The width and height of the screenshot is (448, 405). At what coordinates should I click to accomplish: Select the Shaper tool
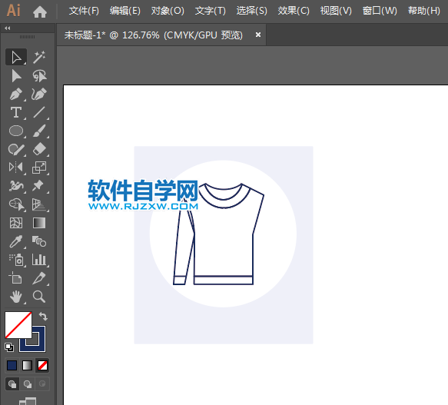pyautogui.click(x=16, y=149)
